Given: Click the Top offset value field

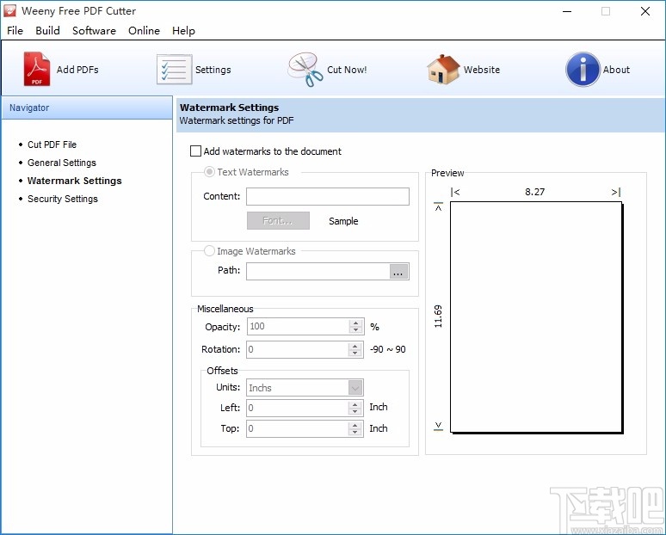Looking at the screenshot, I should tap(299, 428).
